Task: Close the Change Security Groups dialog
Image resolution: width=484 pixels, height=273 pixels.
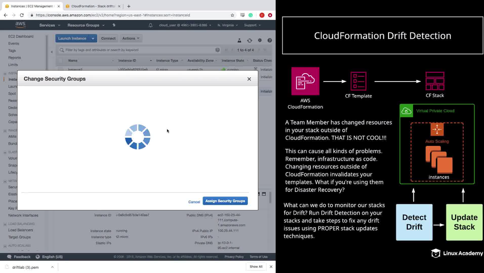Action: [249, 79]
